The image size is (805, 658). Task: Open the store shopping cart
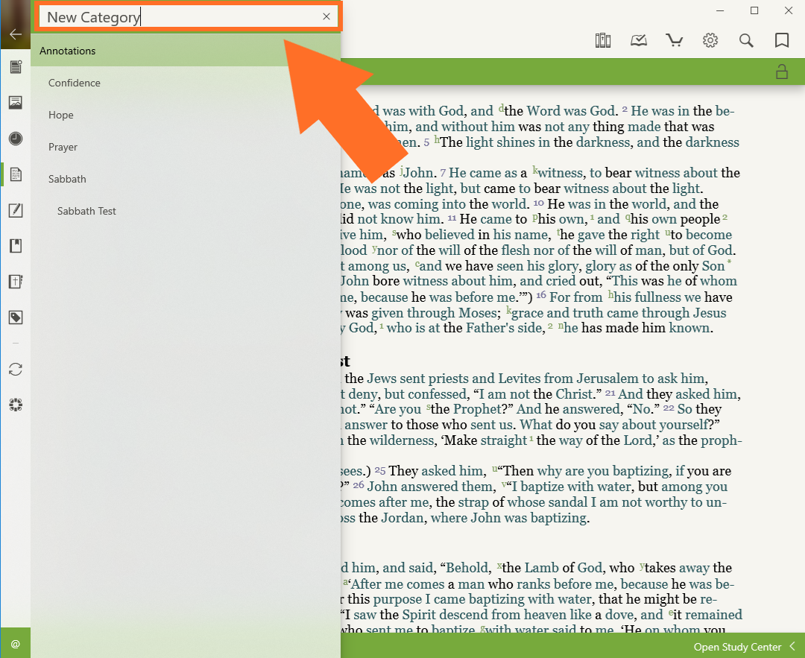(x=675, y=40)
